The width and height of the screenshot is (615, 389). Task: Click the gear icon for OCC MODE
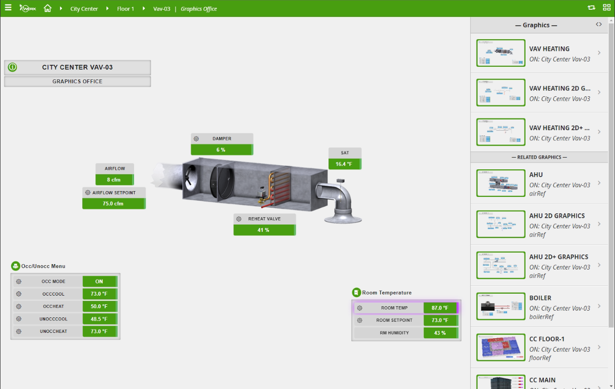[x=18, y=282]
